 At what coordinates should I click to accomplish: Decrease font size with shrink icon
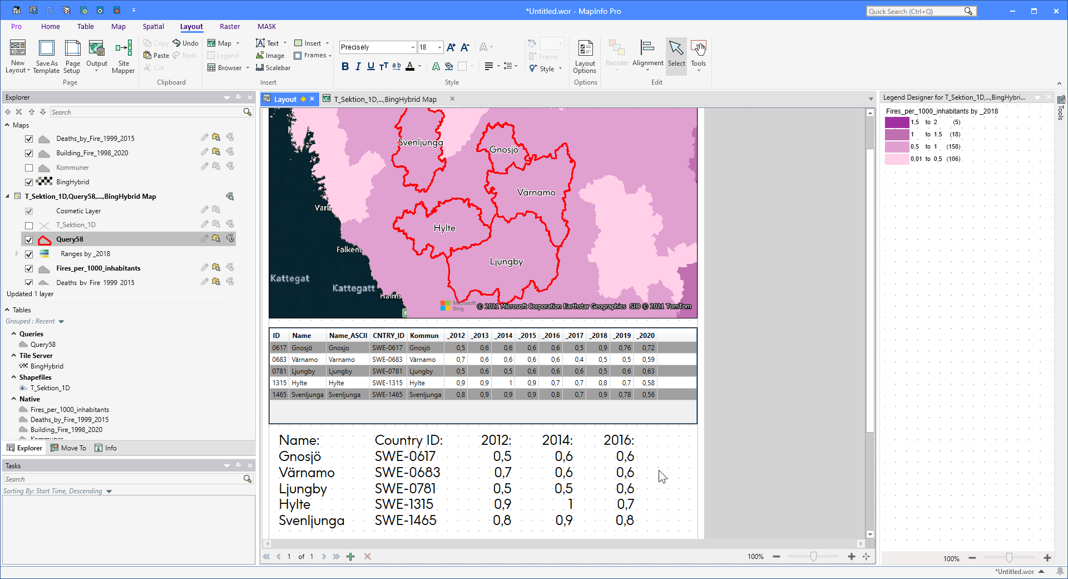[465, 47]
